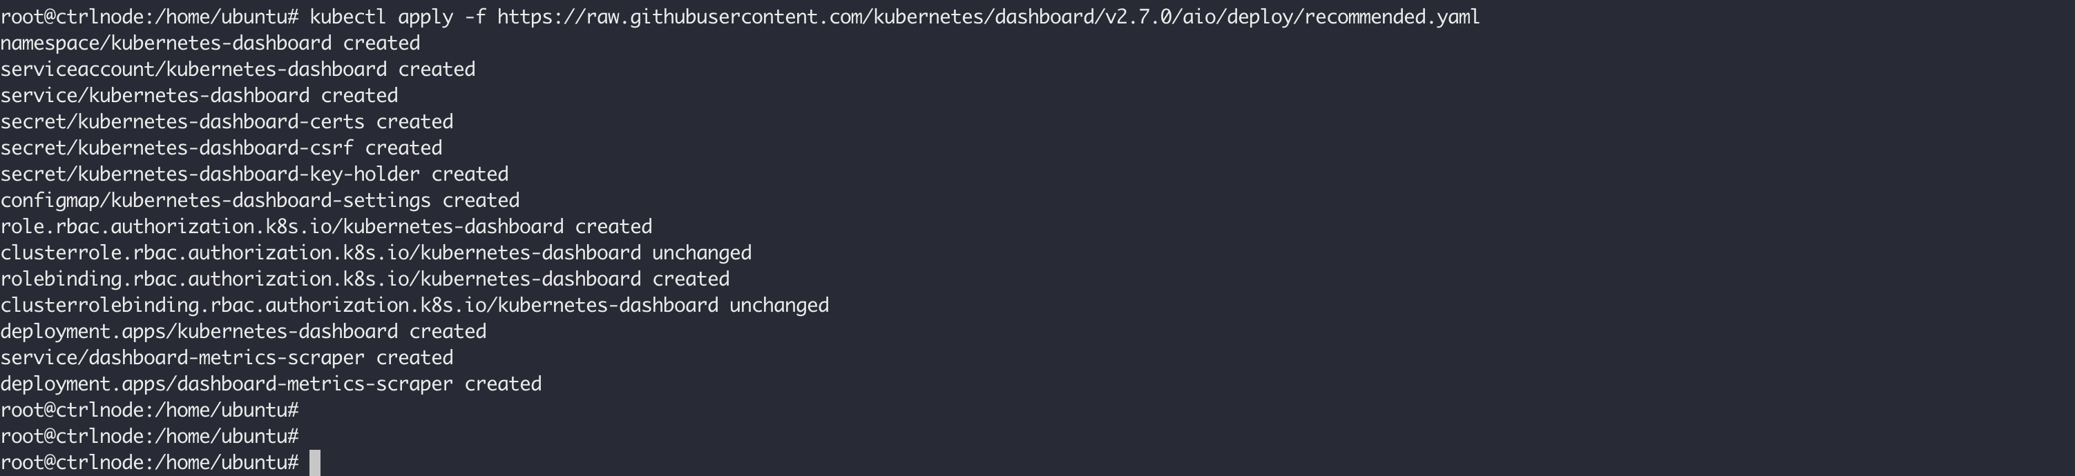Image resolution: width=2075 pixels, height=476 pixels.
Task: Click the -f flag in the command
Action: 475,17
